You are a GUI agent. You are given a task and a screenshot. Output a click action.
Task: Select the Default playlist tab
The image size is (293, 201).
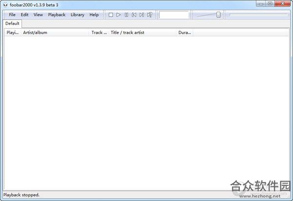pyautogui.click(x=12, y=23)
